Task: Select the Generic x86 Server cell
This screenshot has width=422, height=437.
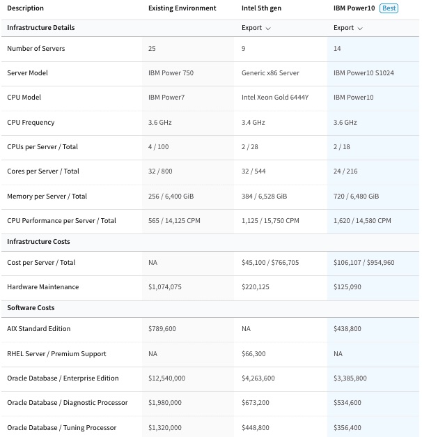Action: [270, 73]
